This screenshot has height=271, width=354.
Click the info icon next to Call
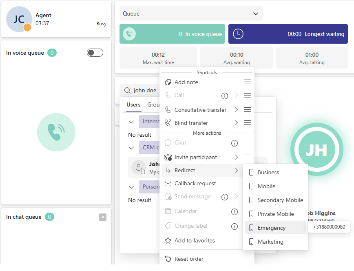(x=224, y=96)
